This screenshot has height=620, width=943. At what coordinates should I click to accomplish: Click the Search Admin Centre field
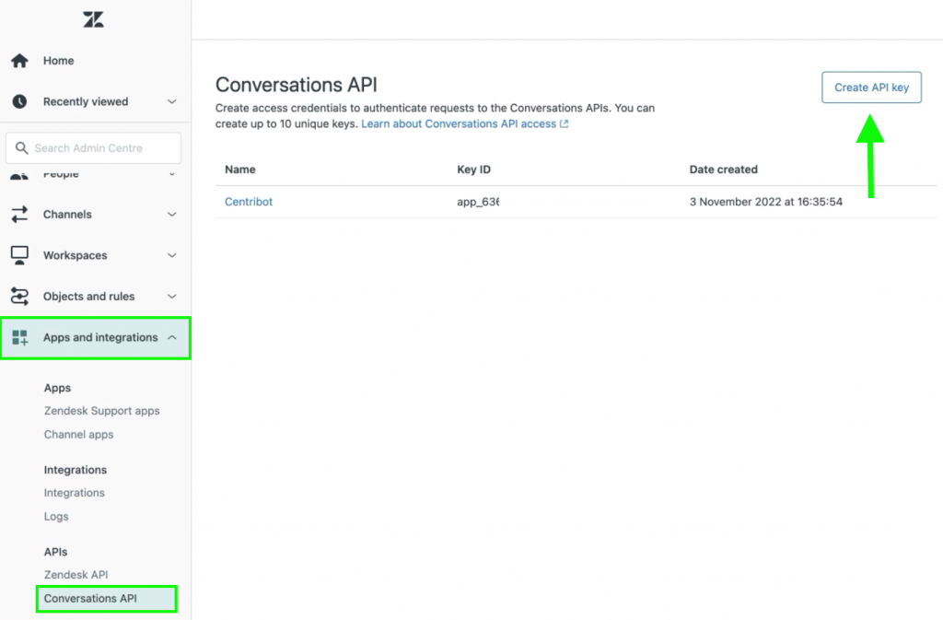click(101, 148)
